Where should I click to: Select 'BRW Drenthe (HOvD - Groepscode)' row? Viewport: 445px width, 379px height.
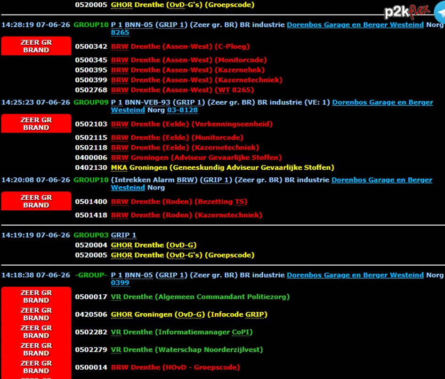click(x=175, y=367)
